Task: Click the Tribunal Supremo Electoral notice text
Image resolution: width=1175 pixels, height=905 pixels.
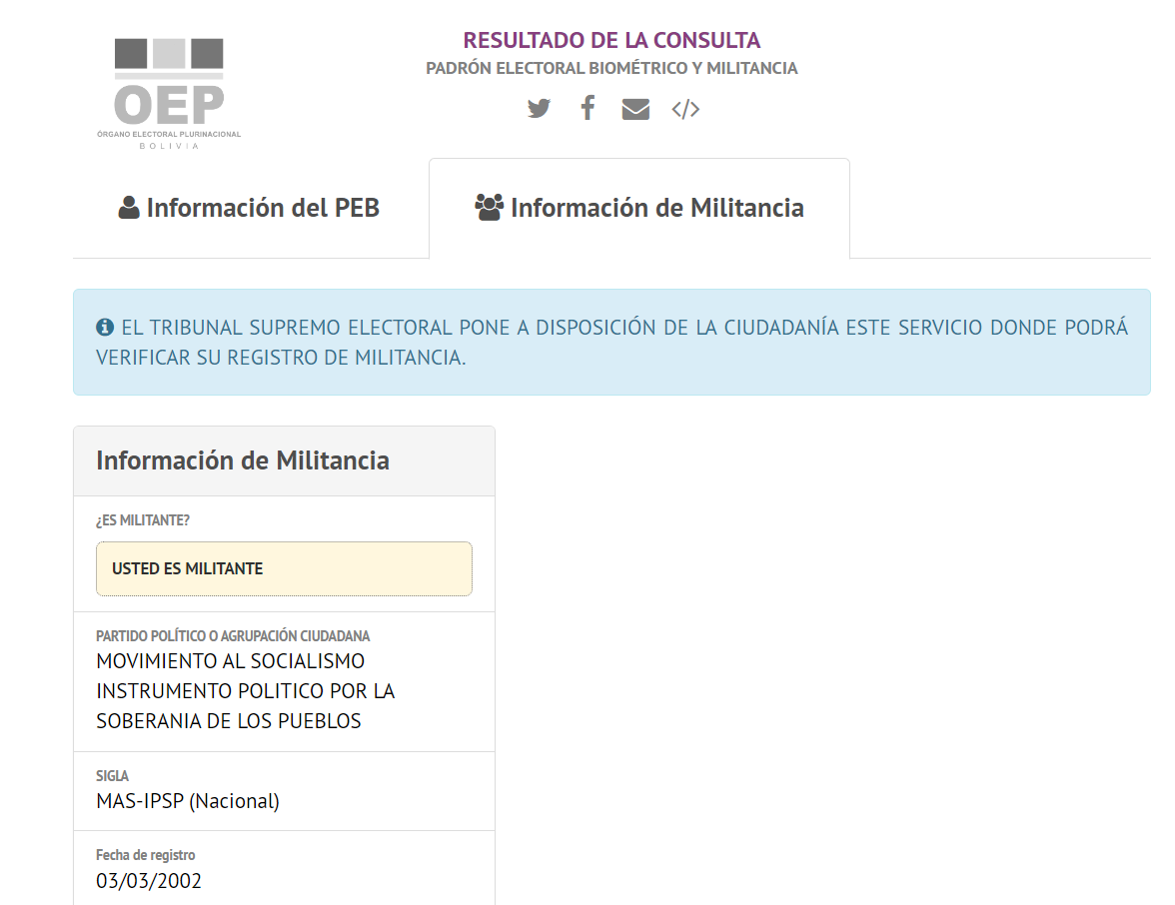Action: coord(612,343)
